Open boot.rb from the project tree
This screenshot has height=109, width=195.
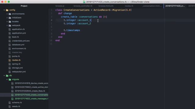click(x=16, y=37)
